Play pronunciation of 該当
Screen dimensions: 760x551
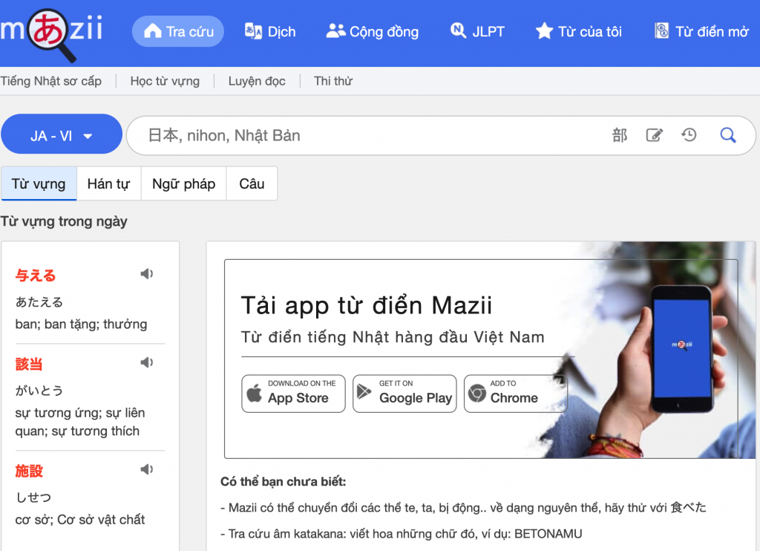click(147, 362)
